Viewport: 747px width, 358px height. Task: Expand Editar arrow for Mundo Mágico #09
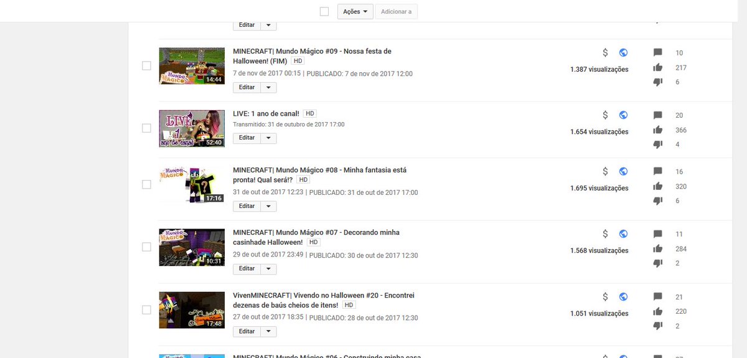click(268, 87)
